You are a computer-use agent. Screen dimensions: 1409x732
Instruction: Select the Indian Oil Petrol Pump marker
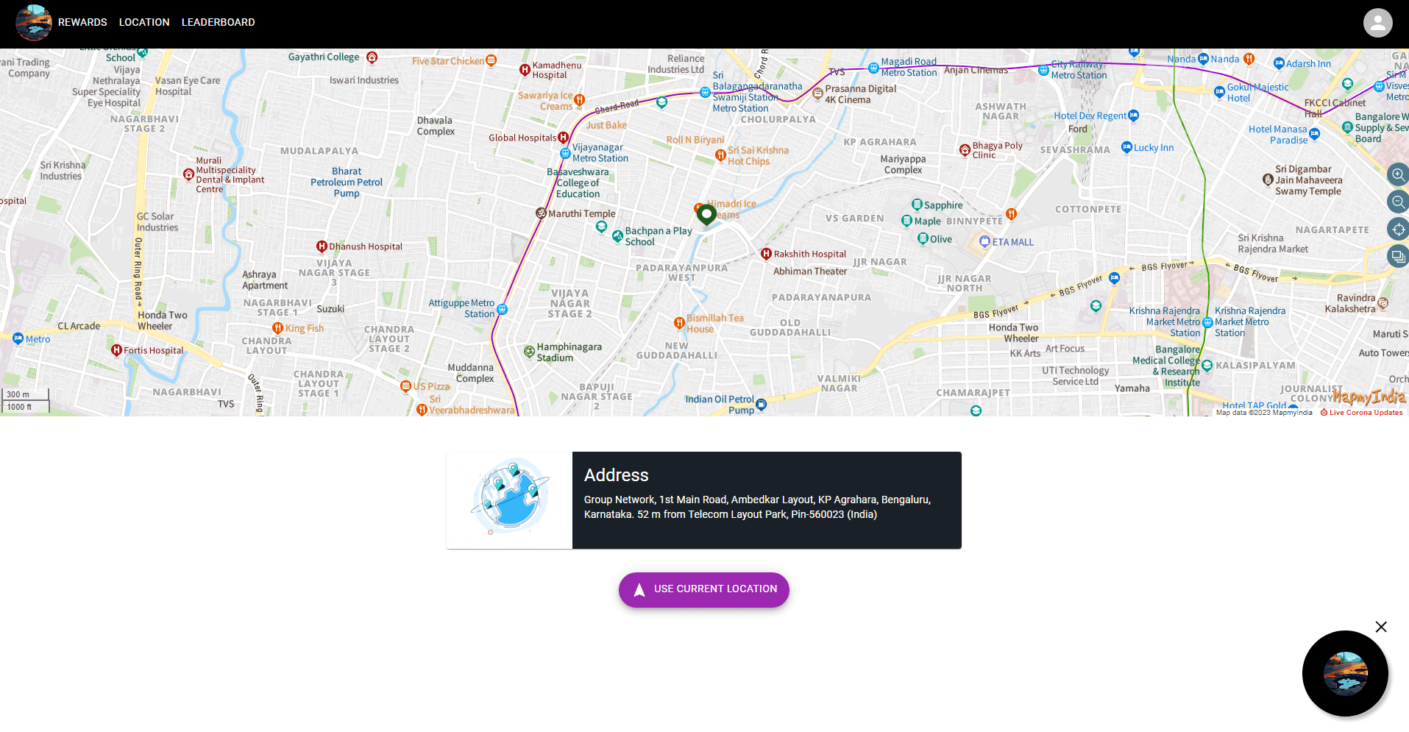[x=760, y=403]
